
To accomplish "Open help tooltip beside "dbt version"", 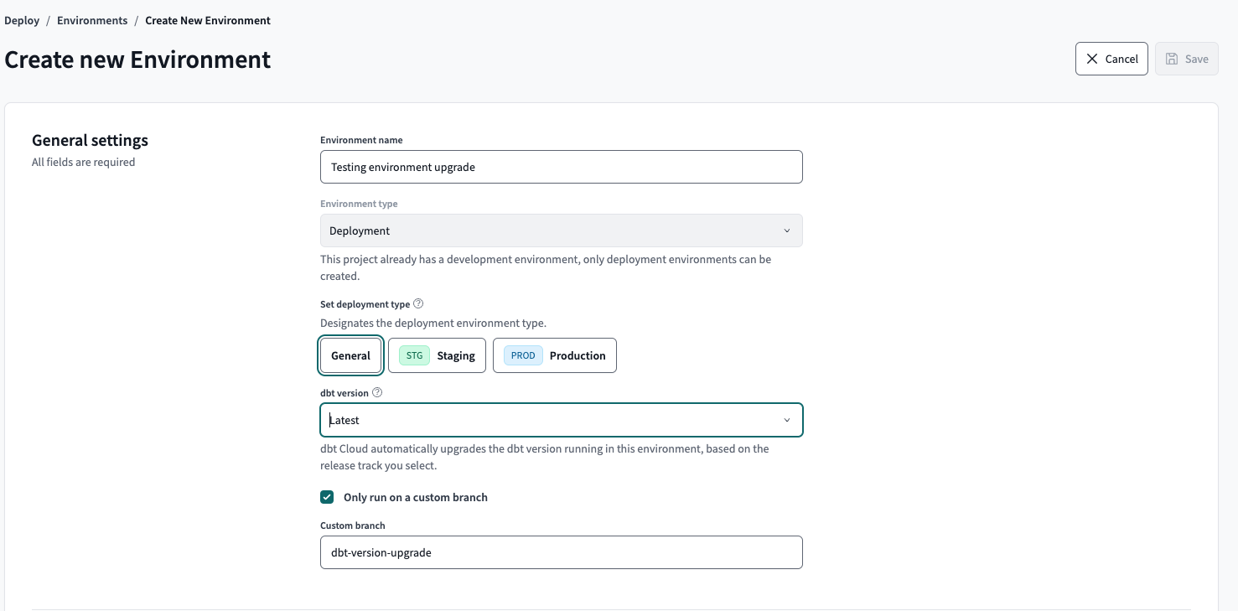I will pyautogui.click(x=376, y=391).
